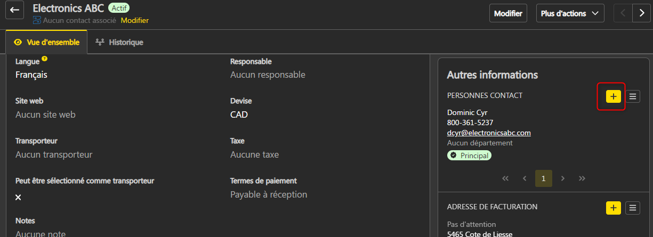The image size is (653, 237).
Task: Jump to last contacts page
Action: (x=582, y=178)
